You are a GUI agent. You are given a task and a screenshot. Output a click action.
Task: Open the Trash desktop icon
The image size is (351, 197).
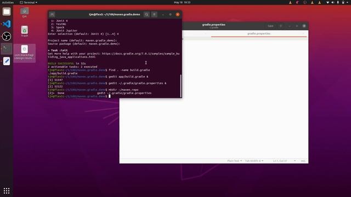point(24,32)
